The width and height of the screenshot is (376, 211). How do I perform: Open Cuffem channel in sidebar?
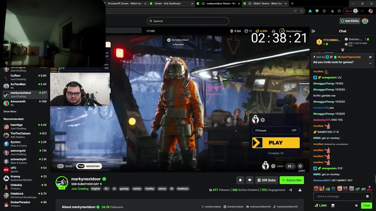click(25, 77)
